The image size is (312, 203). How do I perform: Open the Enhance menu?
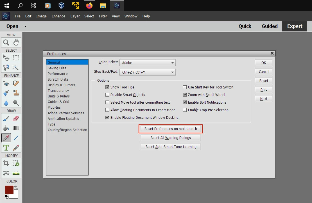[58, 16]
